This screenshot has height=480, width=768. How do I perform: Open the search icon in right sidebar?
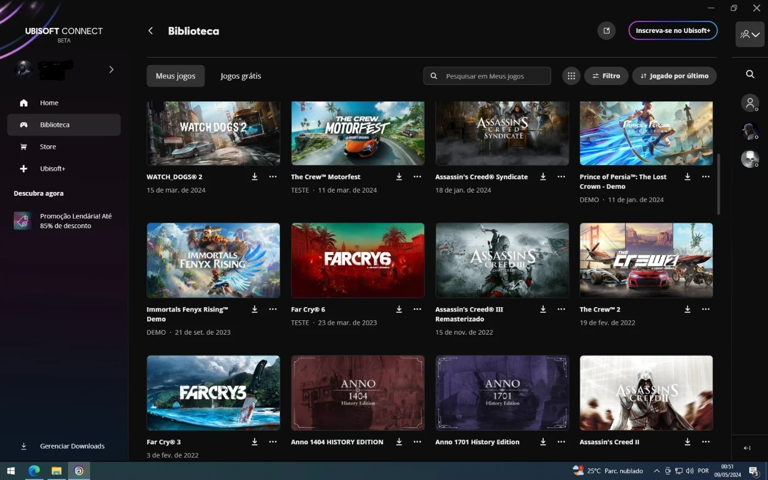[750, 74]
